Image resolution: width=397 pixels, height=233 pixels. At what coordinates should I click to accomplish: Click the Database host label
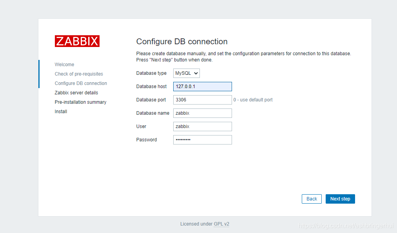151,87
